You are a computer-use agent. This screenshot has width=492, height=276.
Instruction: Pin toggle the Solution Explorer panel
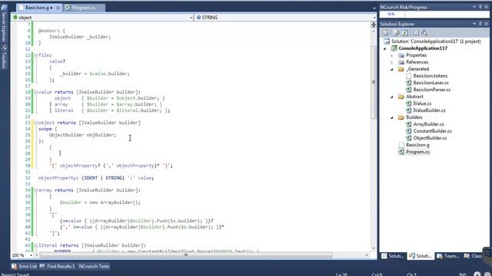(480, 24)
